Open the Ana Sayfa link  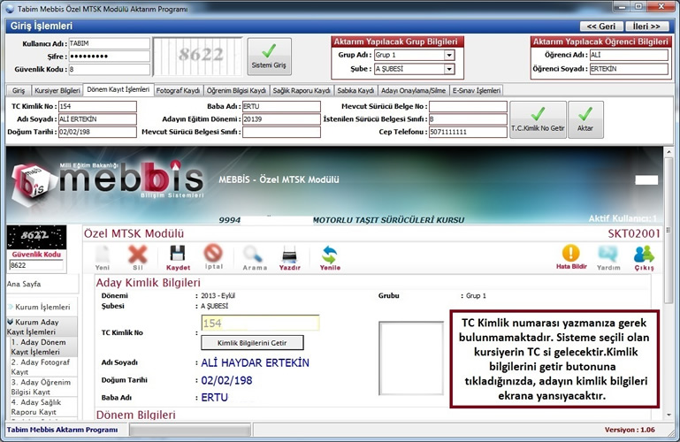pos(24,284)
